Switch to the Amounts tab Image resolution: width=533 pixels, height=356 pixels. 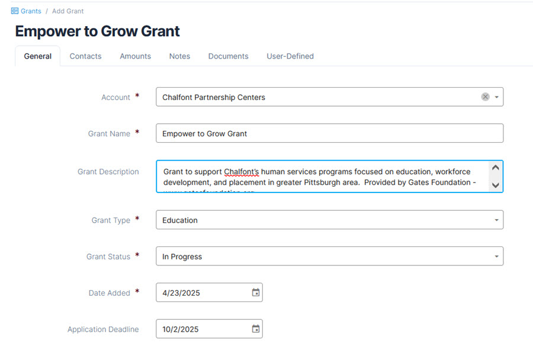coord(135,56)
